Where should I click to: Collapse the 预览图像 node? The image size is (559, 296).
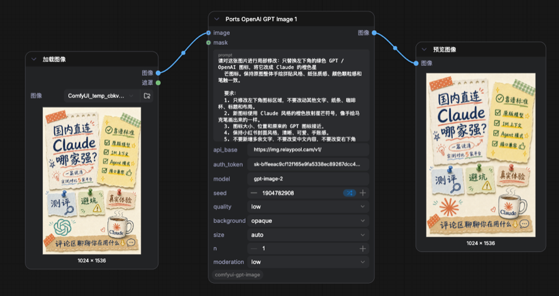click(x=424, y=50)
